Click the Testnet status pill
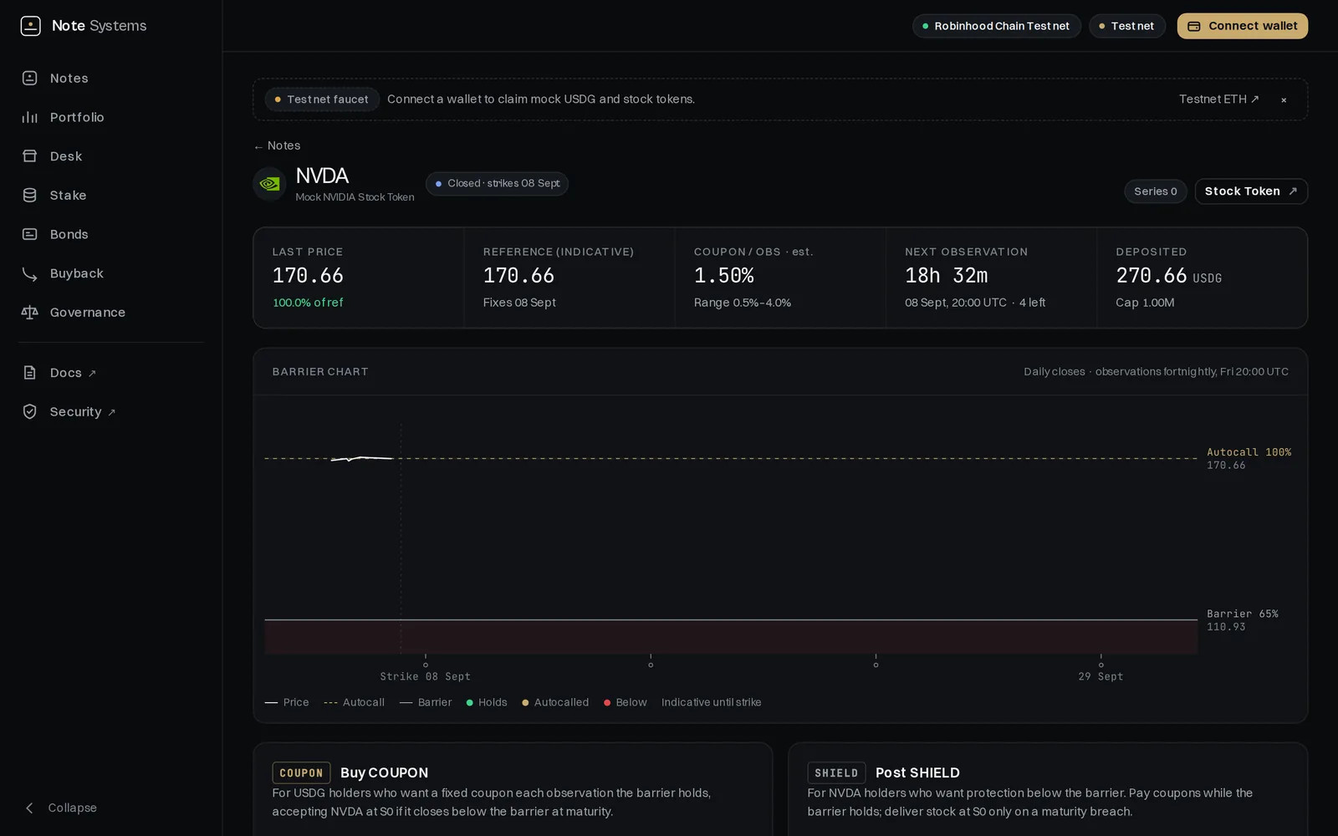This screenshot has height=836, width=1338. tap(1126, 26)
